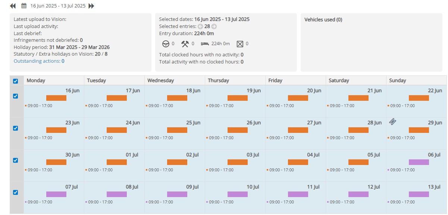Viewport: 448px width, 215px height.
Task: Select next entry with right circle arrow
Action: tap(214, 27)
